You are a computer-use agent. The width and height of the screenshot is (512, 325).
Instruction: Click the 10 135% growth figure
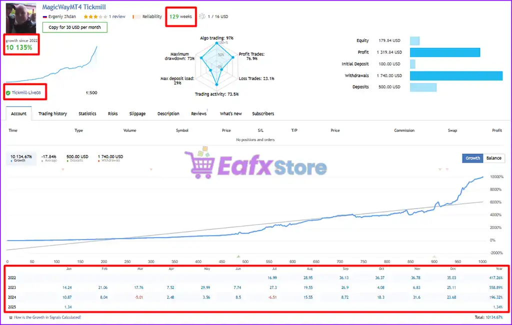pos(19,47)
